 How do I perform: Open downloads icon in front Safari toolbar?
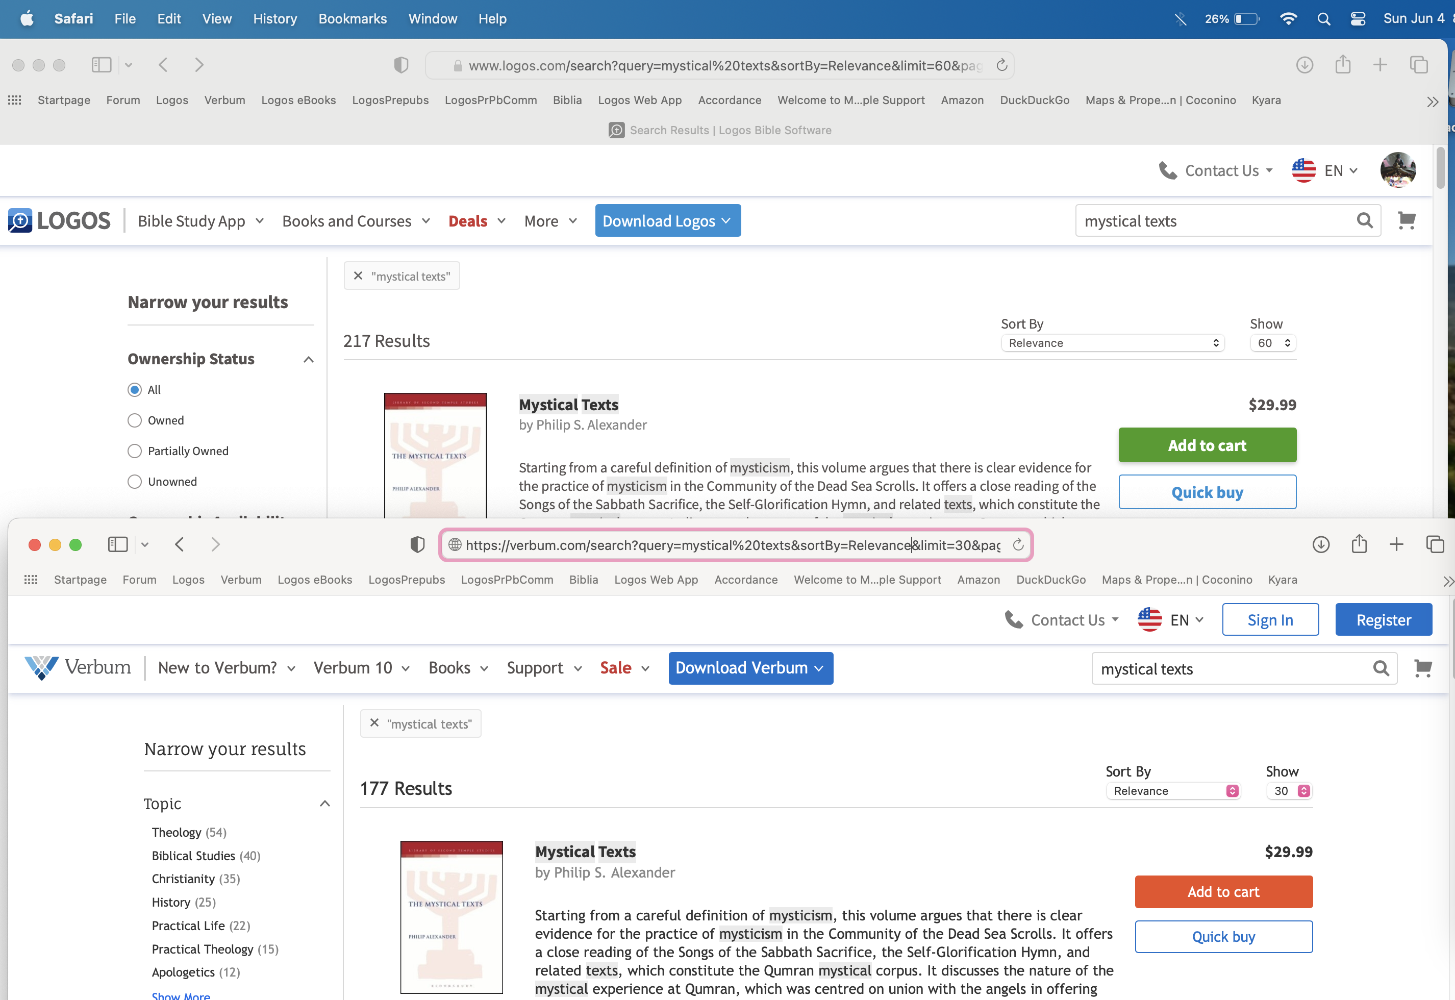1320,544
